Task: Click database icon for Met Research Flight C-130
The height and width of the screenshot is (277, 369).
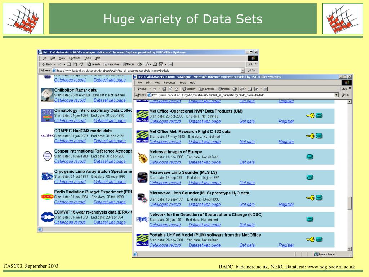Action: pyautogui.click(x=319, y=136)
